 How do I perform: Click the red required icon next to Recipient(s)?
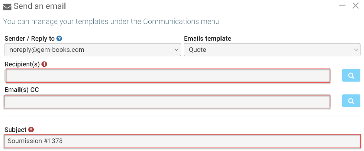click(x=44, y=64)
